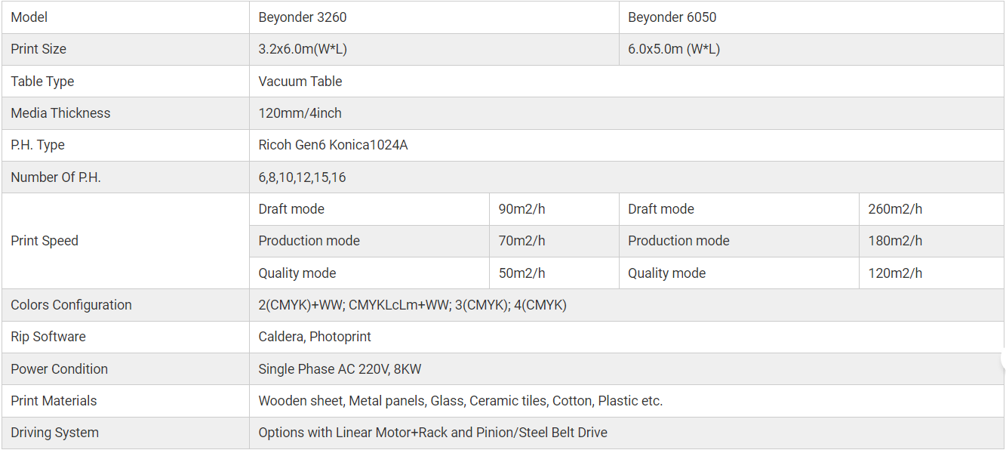The height and width of the screenshot is (450, 1006).
Task: Select the 6.0x5.0m (W*L) print size cell
Action: [x=674, y=49]
